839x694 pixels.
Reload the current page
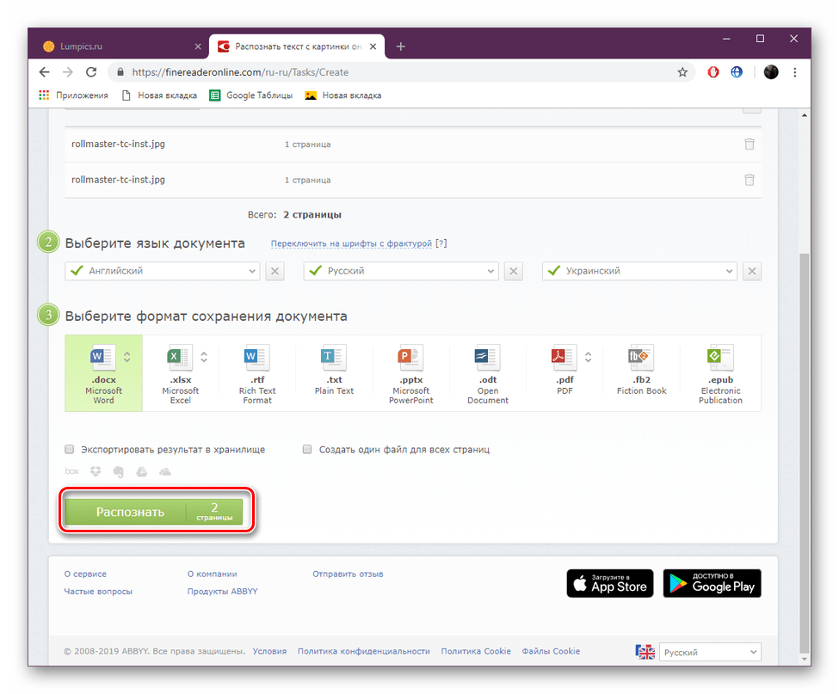click(x=91, y=72)
